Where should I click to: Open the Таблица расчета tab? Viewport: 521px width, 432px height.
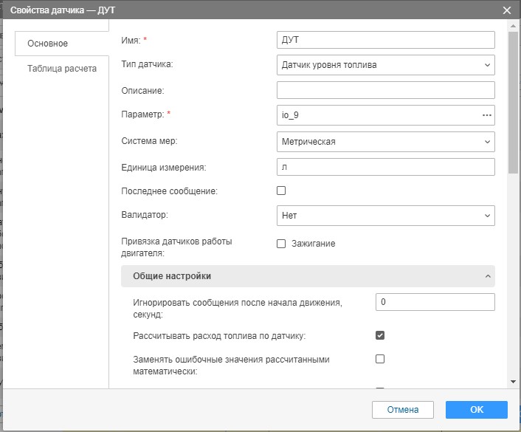coord(62,69)
